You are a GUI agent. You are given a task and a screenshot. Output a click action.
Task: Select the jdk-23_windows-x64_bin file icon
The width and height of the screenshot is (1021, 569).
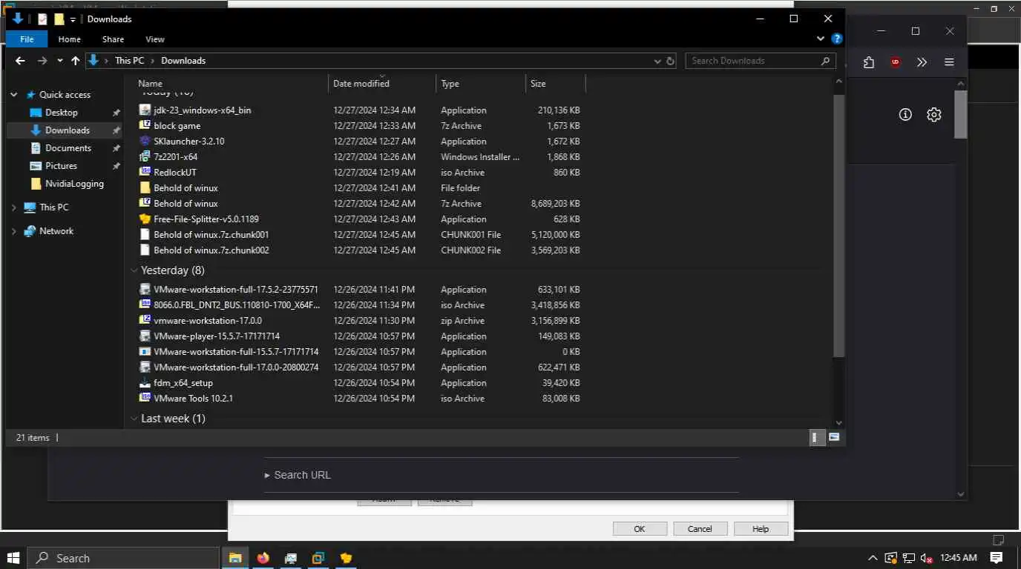(145, 110)
